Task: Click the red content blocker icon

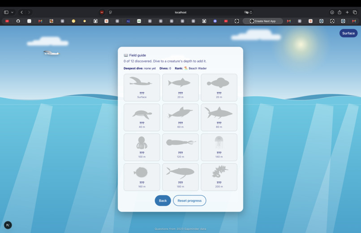Action: [x=102, y=13]
